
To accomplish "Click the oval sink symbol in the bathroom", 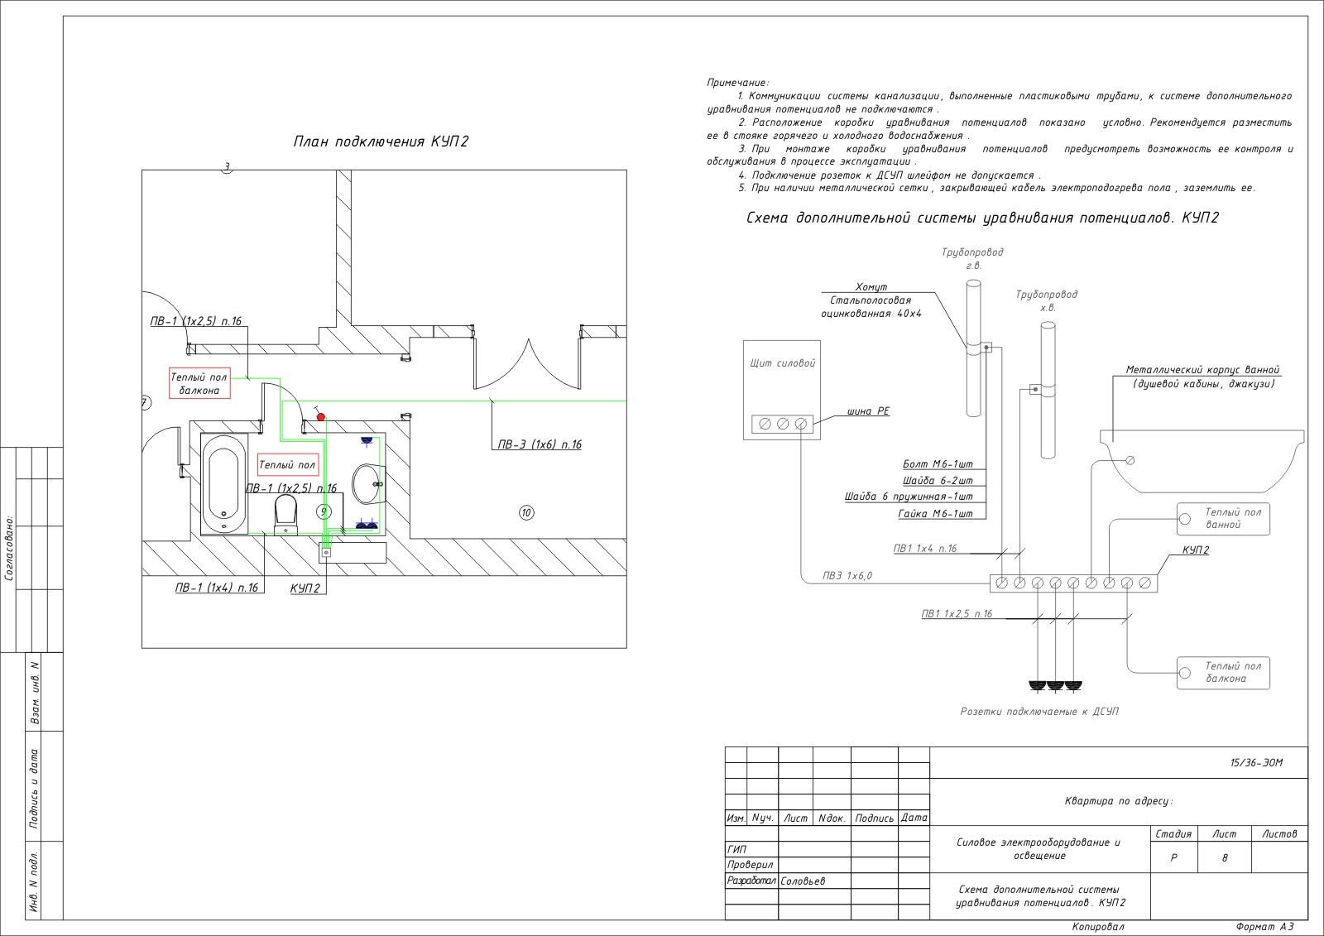I will [x=367, y=484].
